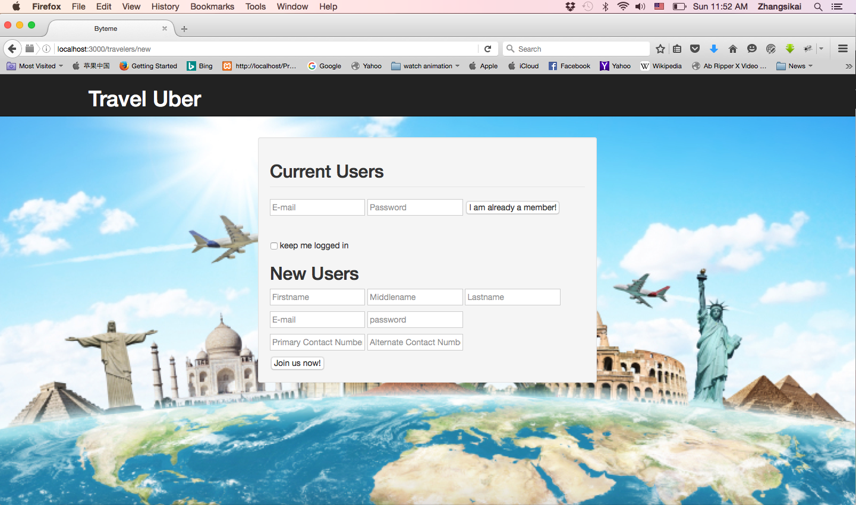Click the Firebug bug icon
856x505 pixels.
(x=808, y=49)
